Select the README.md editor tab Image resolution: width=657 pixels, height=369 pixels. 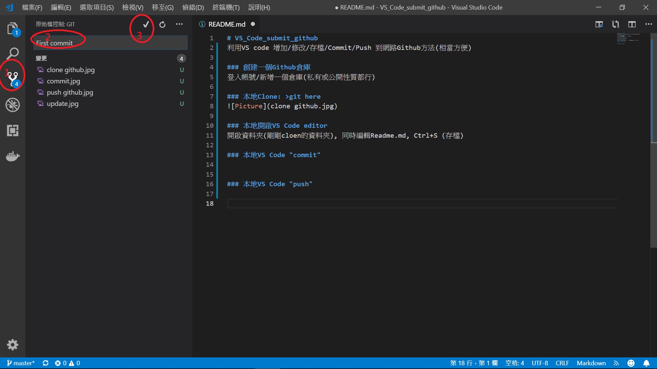tap(227, 24)
